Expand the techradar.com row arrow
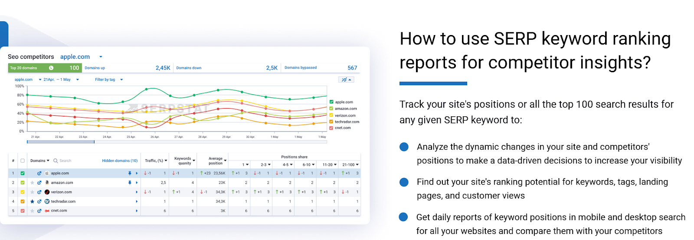 pyautogui.click(x=137, y=202)
